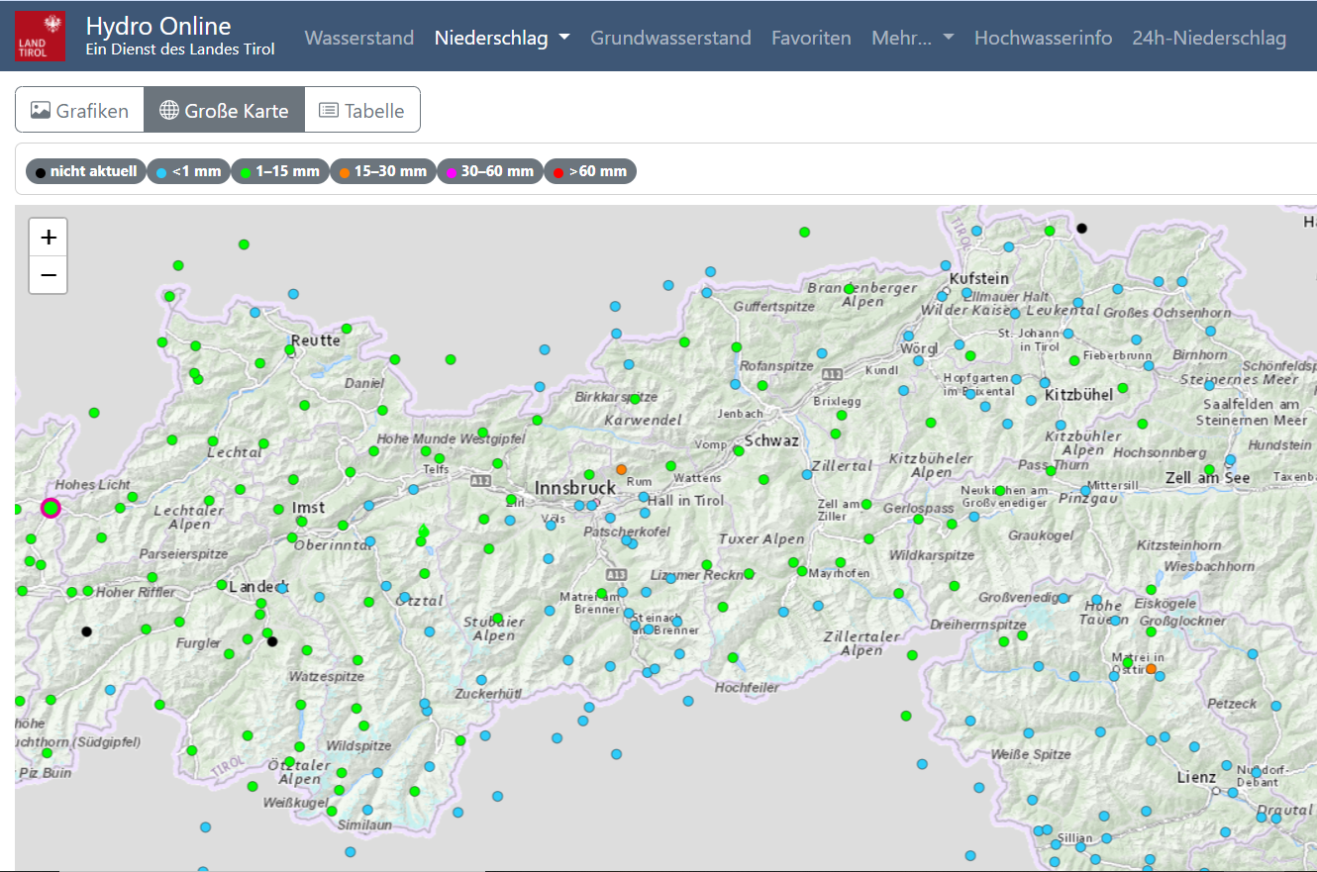This screenshot has height=872, width=1317.
Task: Open the Grundwasserstand section
Action: [x=670, y=38]
